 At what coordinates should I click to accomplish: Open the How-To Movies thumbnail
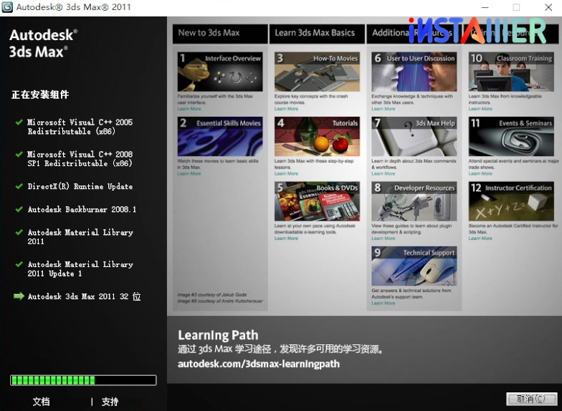[317, 72]
